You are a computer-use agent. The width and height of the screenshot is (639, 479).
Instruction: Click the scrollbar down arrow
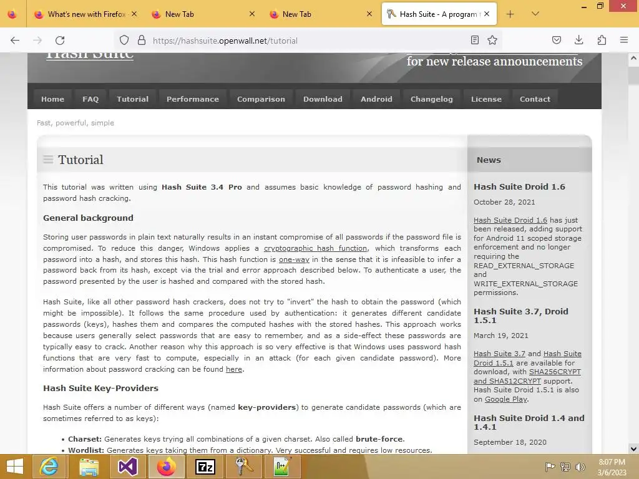click(633, 449)
